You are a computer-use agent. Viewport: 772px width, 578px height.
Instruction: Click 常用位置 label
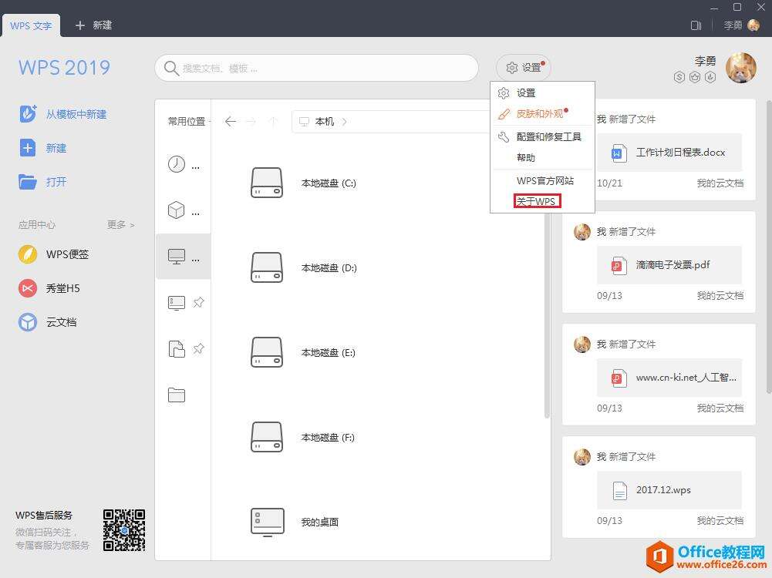tap(187, 122)
